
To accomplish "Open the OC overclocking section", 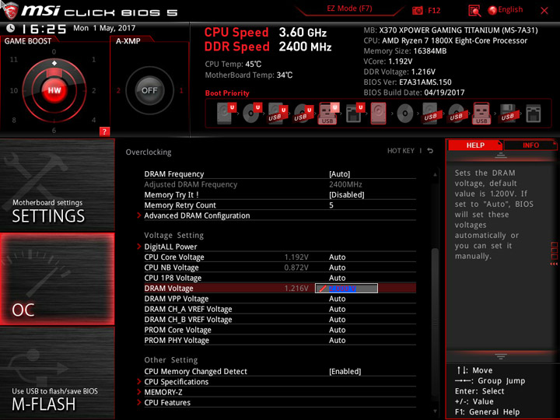I will 57,279.
